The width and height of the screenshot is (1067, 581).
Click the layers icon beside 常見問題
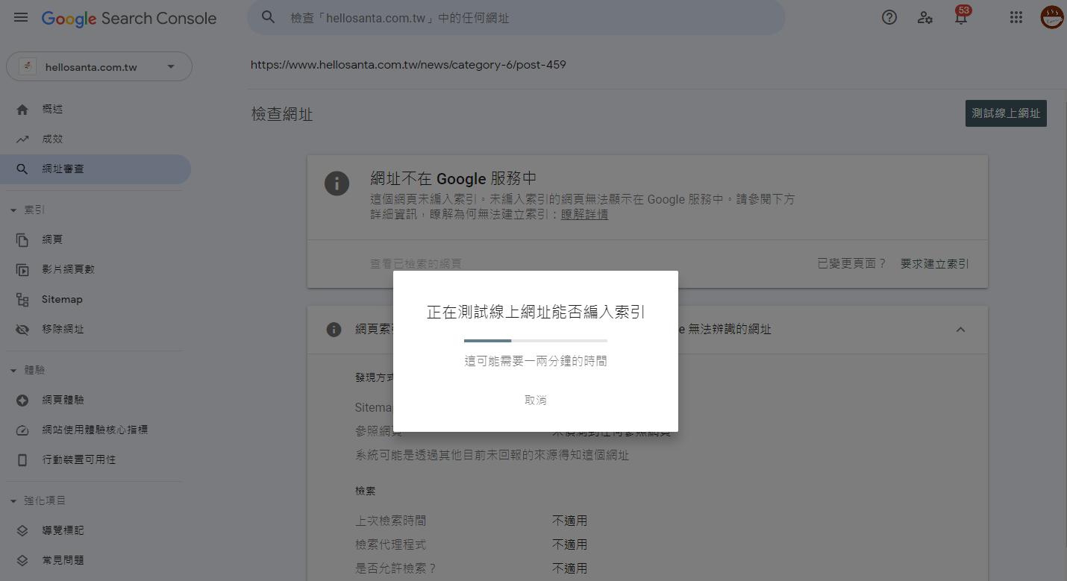[22, 561]
